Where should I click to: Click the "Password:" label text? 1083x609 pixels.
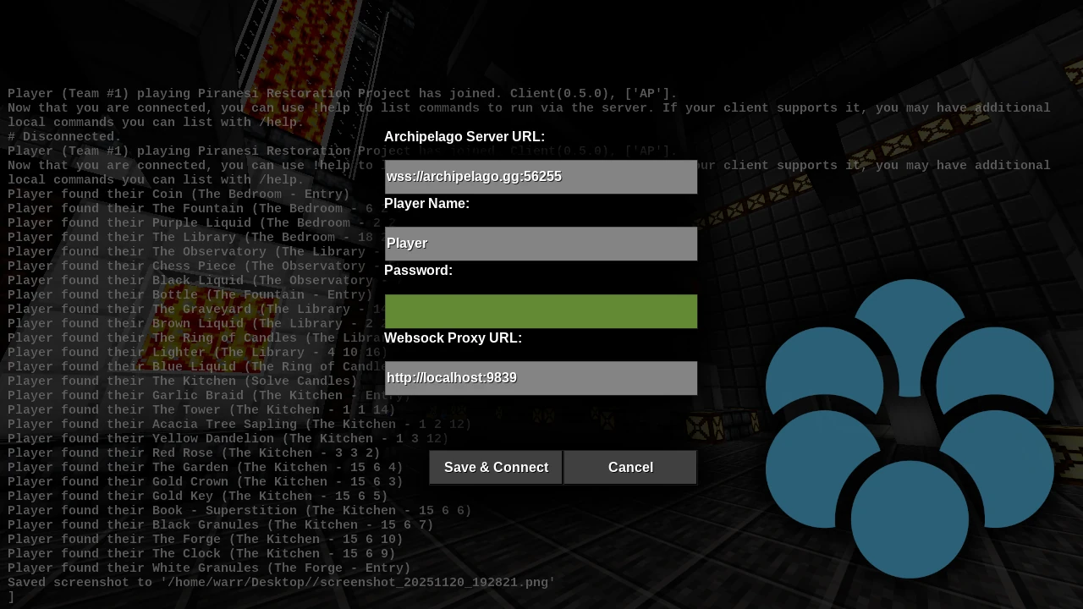pyautogui.click(x=418, y=271)
